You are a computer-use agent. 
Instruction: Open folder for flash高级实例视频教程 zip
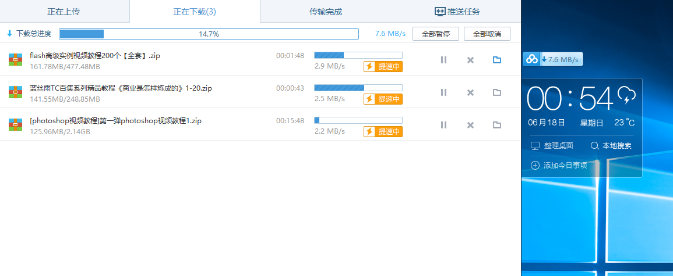click(497, 60)
